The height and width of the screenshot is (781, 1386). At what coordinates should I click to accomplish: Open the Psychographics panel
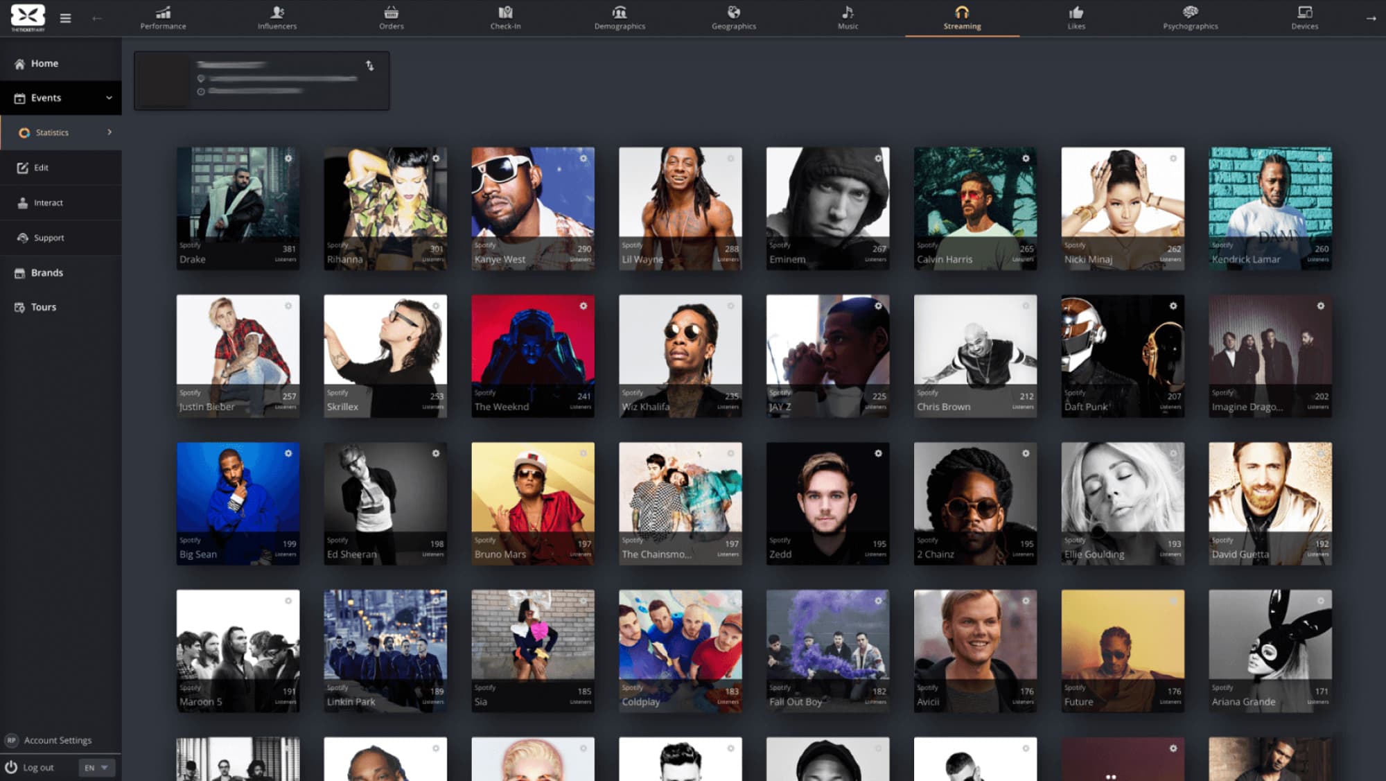pos(1189,17)
